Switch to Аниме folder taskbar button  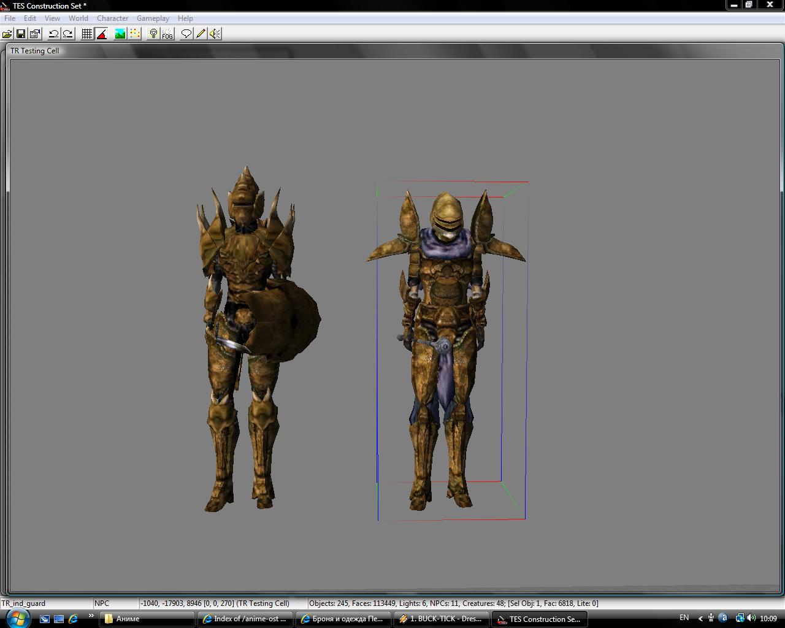pos(147,619)
